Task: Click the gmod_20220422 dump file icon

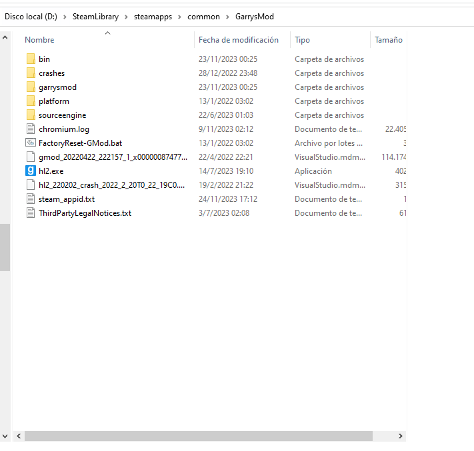Action: [31, 157]
